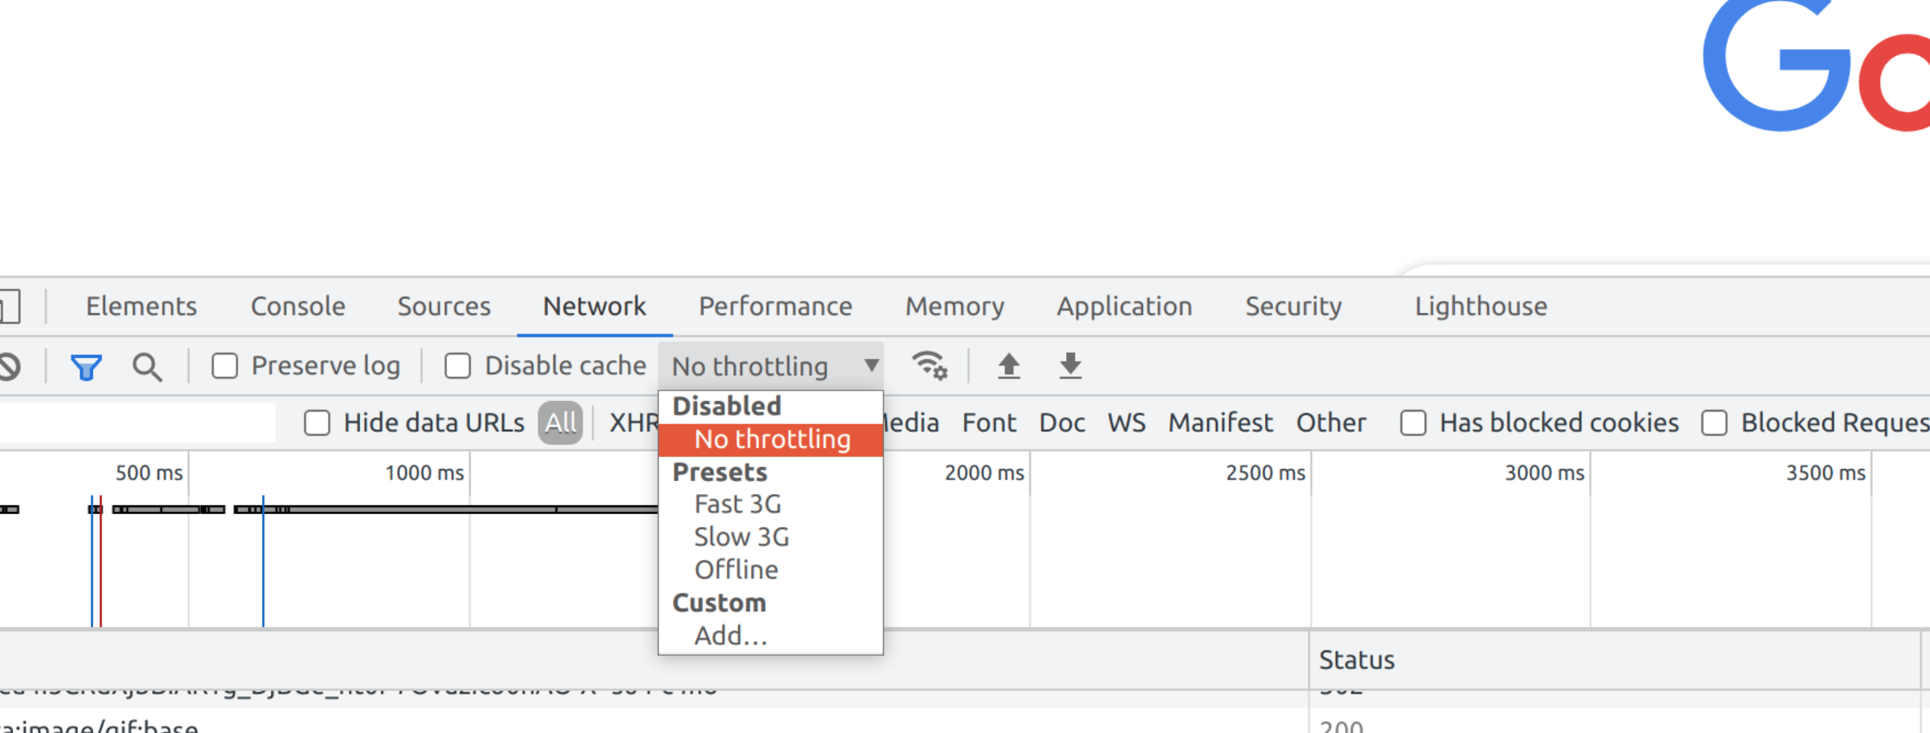Screen dimensions: 1930x733
Task: Click the network filter text field
Action: (x=136, y=423)
